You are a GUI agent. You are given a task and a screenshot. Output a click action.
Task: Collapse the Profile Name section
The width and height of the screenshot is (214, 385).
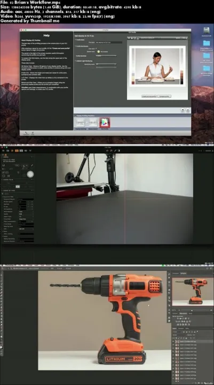pyautogui.click(x=75, y=40)
